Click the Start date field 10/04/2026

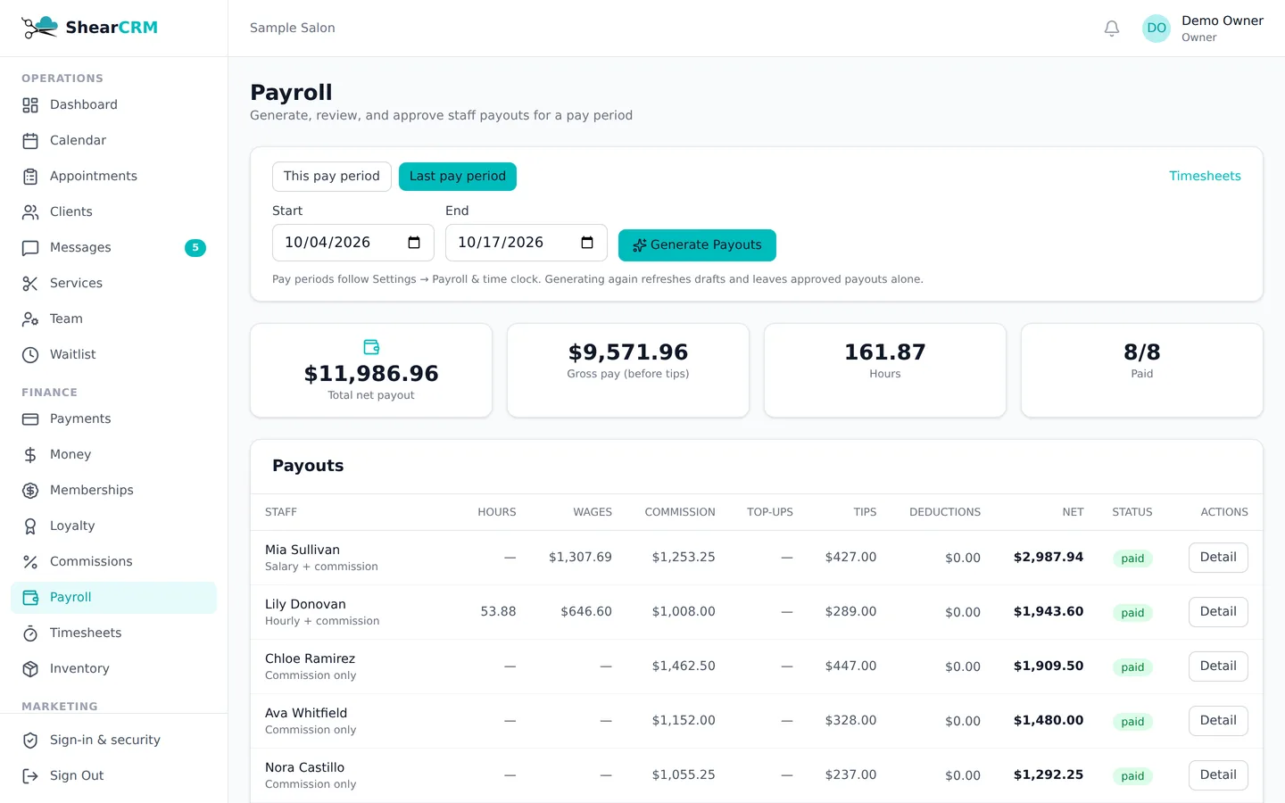coord(353,243)
